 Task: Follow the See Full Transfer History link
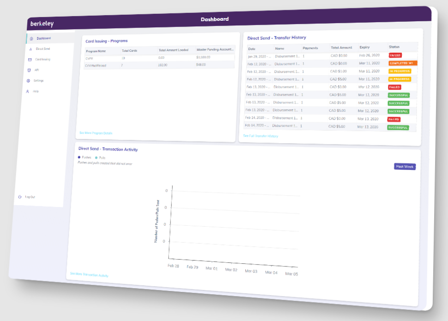point(260,136)
